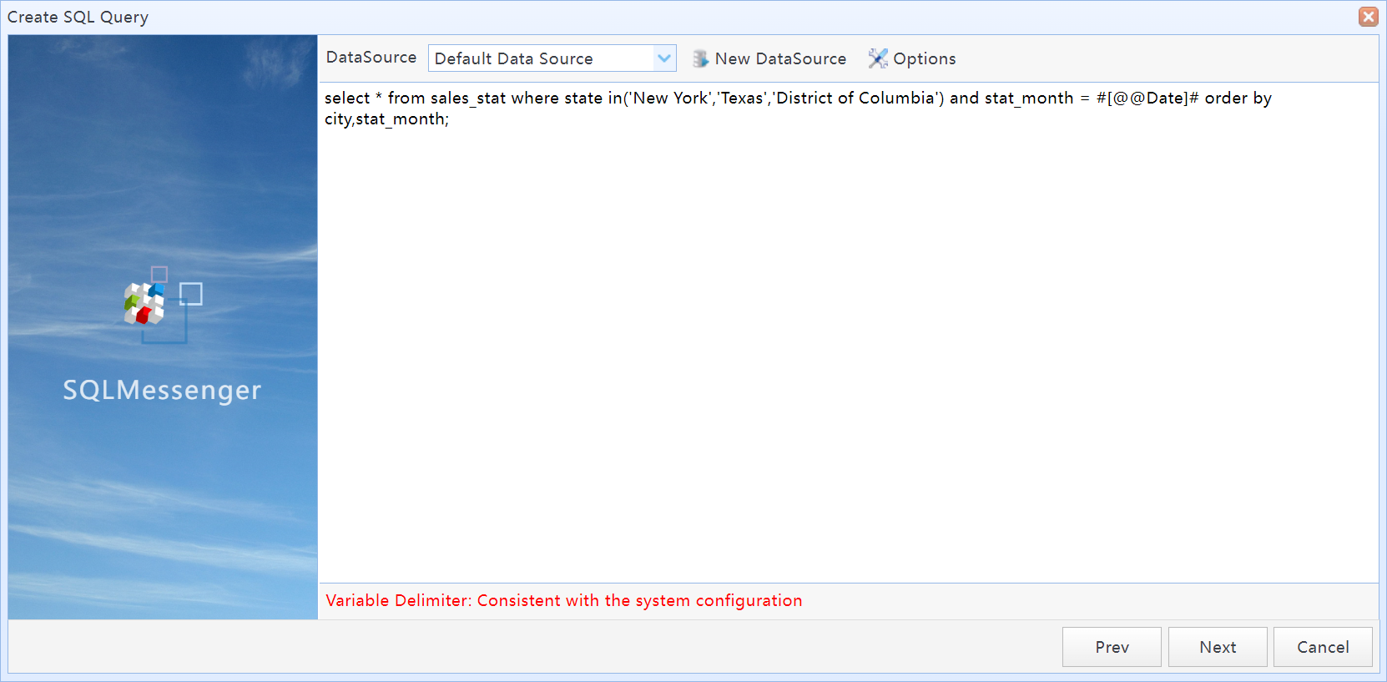Click the Options wrench icon
This screenshot has height=682, width=1387.
(878, 58)
